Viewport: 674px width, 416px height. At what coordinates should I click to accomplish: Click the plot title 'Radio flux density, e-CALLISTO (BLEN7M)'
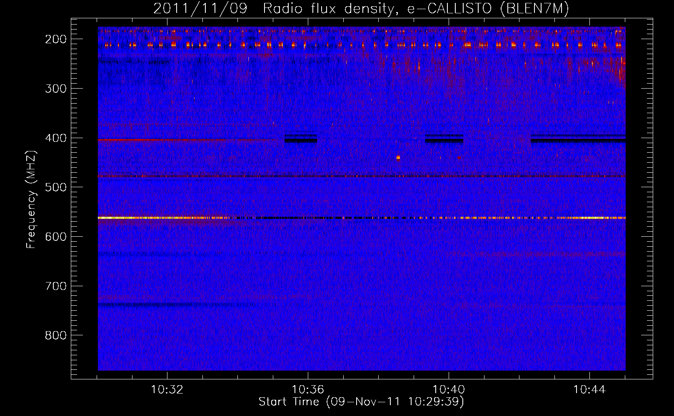[x=416, y=9]
